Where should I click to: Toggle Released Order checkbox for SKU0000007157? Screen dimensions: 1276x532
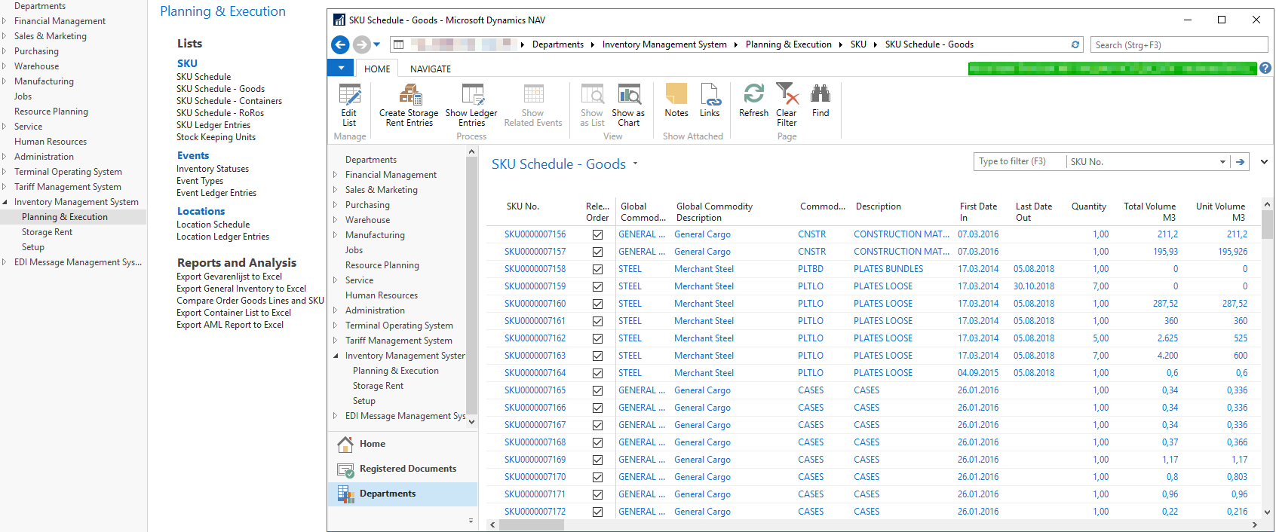point(597,252)
